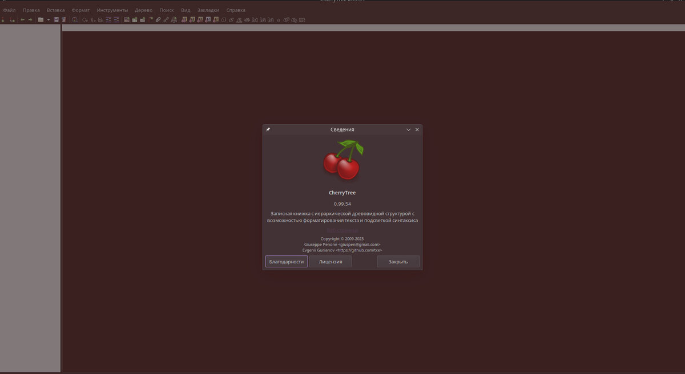685x374 pixels.
Task: Toggle superscript toolbar icon
Action: point(287,20)
